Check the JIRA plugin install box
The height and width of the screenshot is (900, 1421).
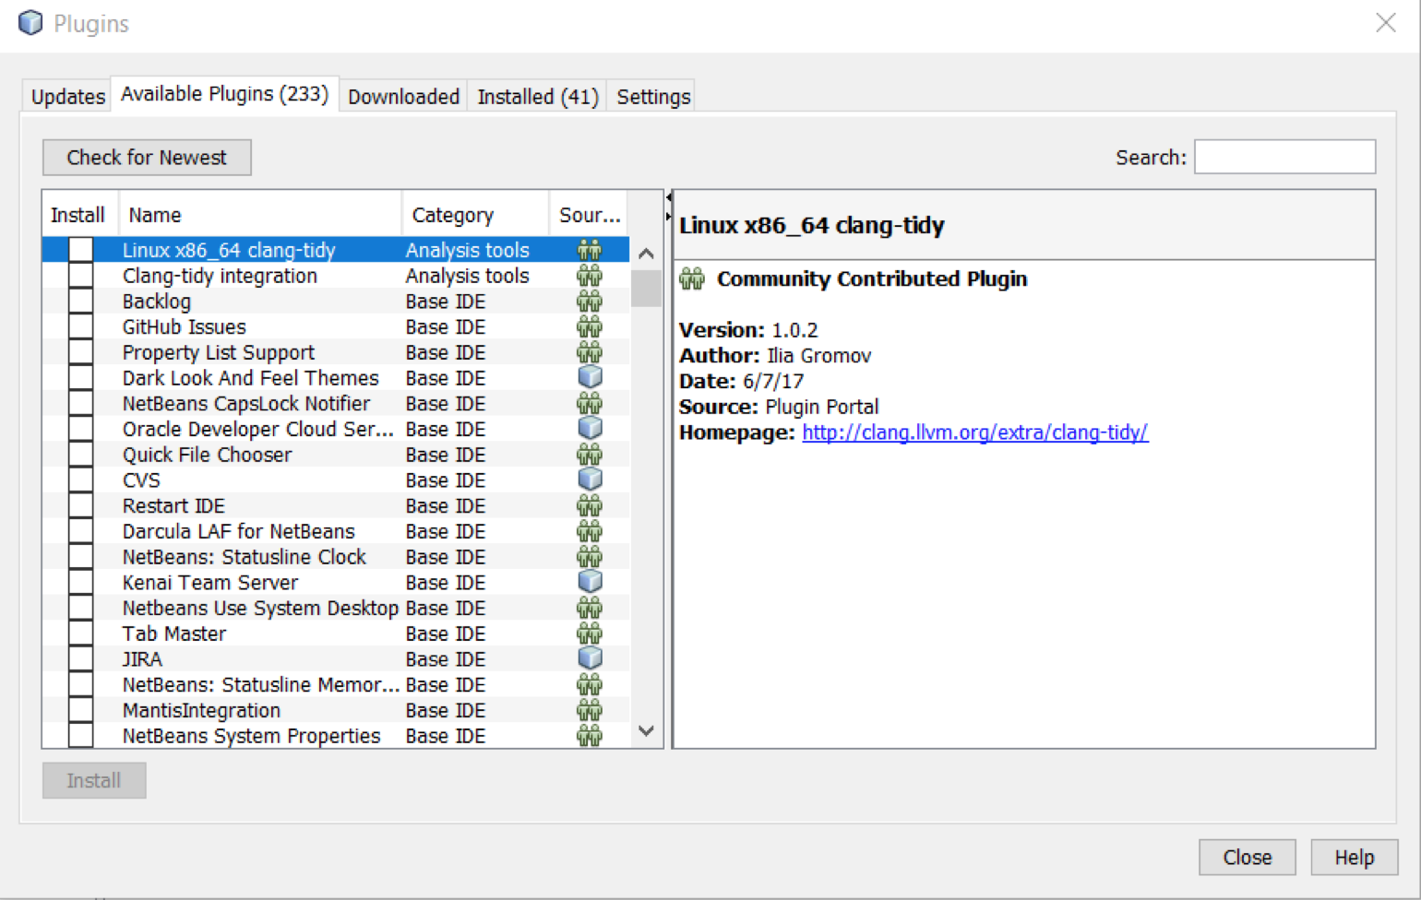click(x=81, y=659)
